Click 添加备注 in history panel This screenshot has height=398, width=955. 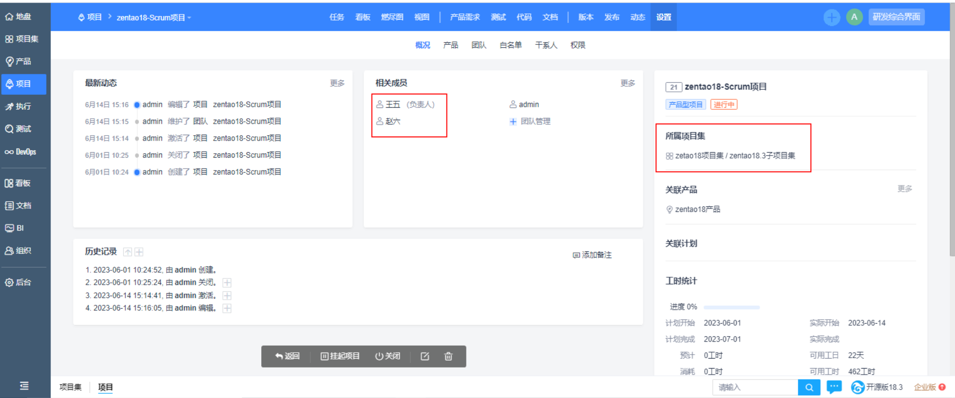point(592,255)
